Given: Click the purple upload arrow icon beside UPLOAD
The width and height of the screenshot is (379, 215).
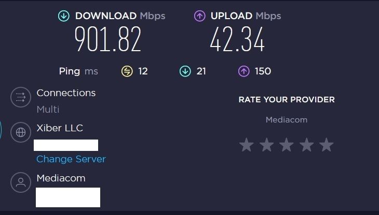Looking at the screenshot, I should click(200, 16).
